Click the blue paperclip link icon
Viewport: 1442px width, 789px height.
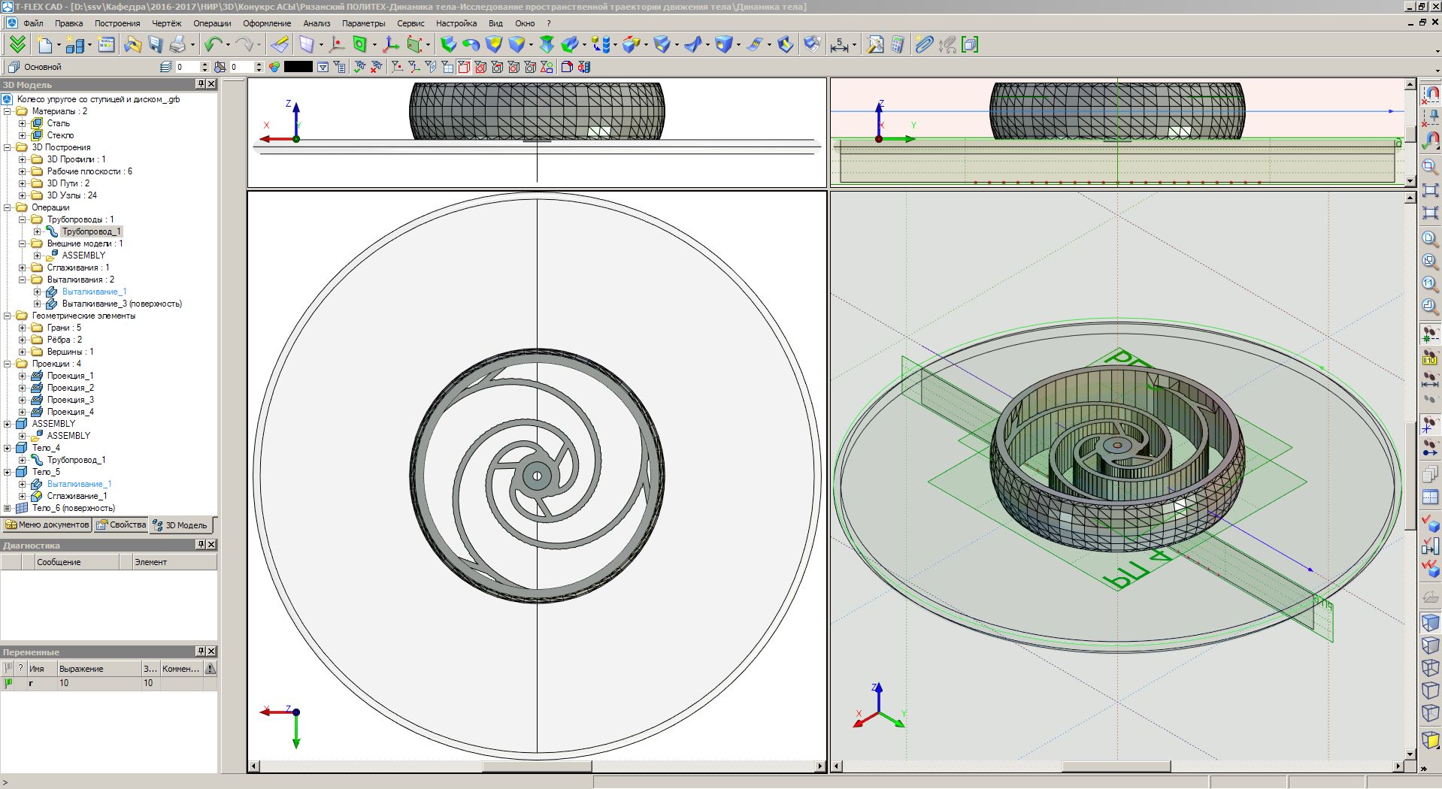tap(924, 45)
